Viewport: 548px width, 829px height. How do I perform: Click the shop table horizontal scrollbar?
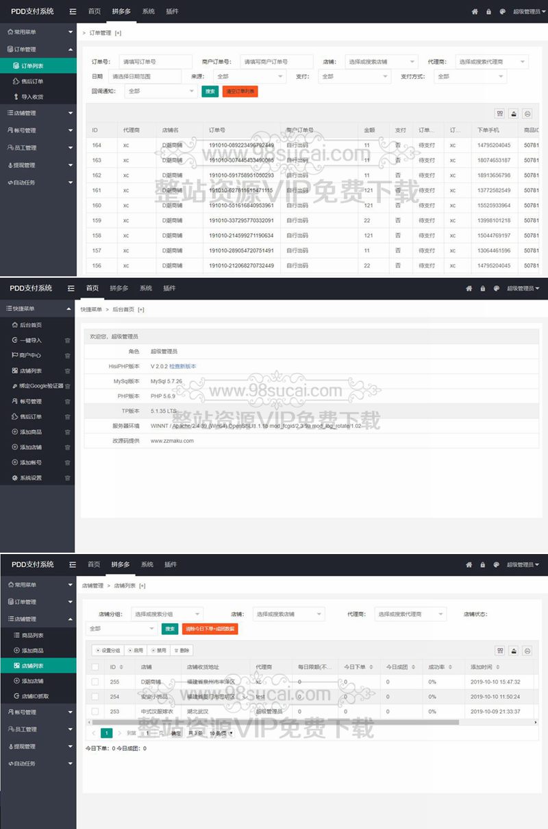[x=274, y=722]
